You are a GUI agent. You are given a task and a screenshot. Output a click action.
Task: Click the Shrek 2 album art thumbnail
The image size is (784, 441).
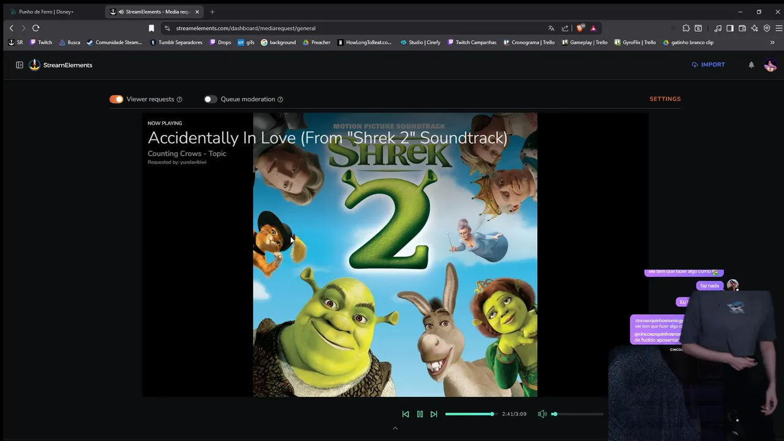395,255
